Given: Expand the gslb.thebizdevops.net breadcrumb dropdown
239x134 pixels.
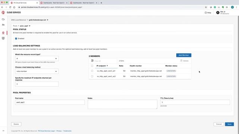Looking at the screenshot, I should pyautogui.click(x=47, y=20).
